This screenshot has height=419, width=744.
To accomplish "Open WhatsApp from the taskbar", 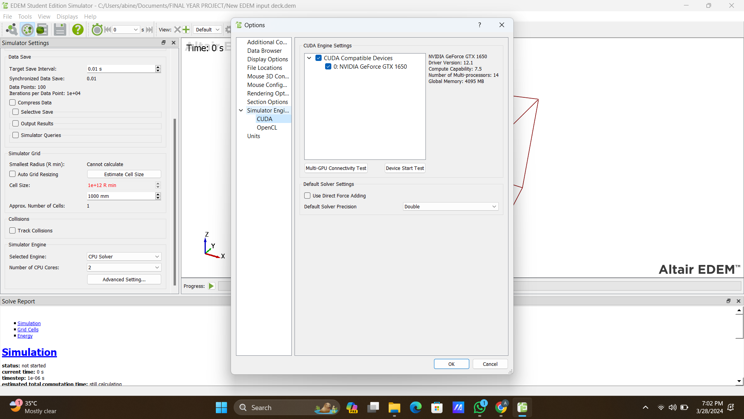I will 479,408.
